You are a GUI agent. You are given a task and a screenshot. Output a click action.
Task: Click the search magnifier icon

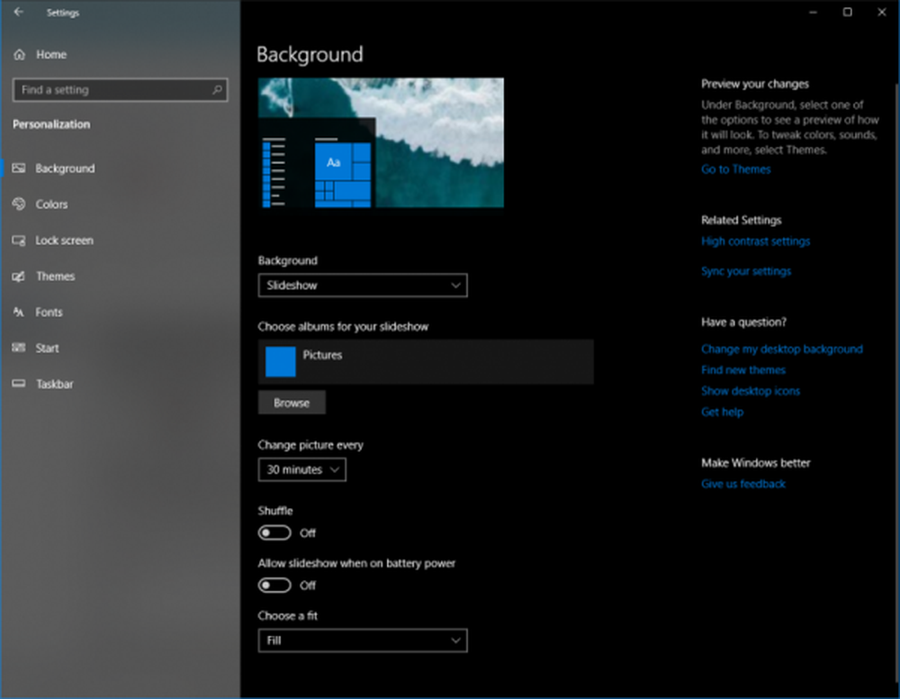tap(217, 90)
